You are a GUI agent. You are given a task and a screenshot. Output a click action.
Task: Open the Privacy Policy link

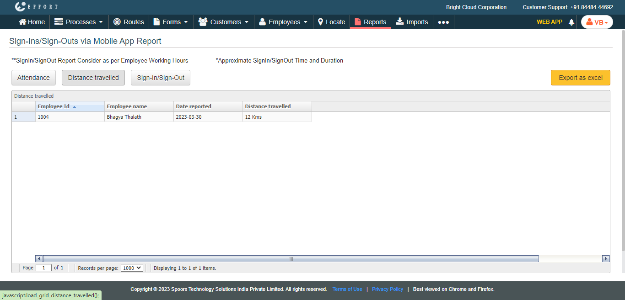(387, 289)
